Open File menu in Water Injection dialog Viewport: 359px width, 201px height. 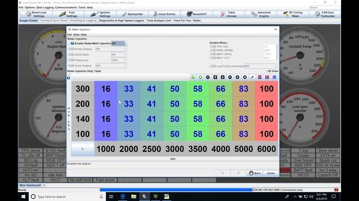pyautogui.click(x=70, y=35)
